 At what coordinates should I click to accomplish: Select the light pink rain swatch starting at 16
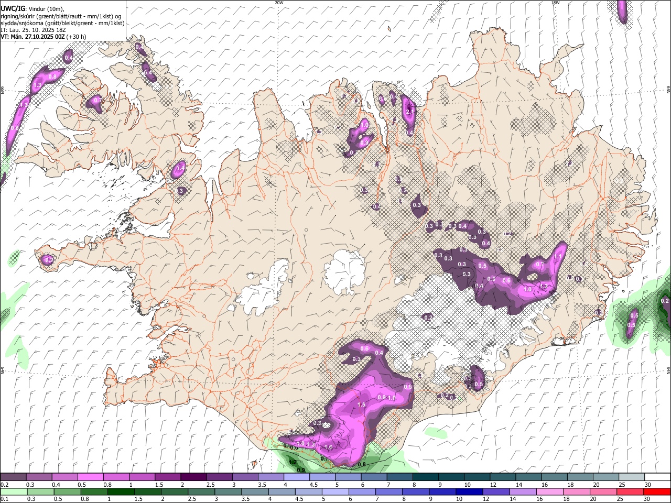(550, 491)
